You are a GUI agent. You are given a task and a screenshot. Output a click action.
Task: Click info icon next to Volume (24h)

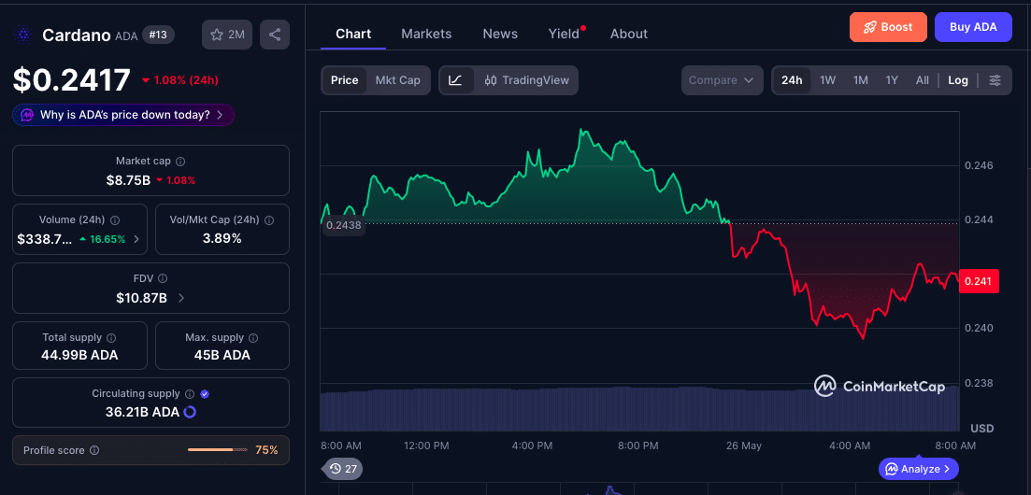(x=115, y=220)
